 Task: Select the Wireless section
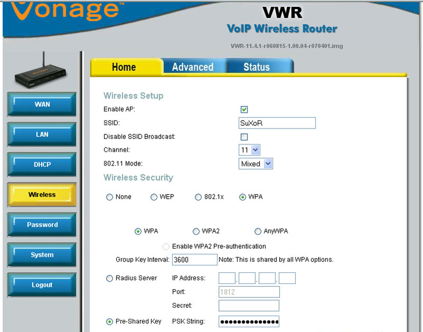pyautogui.click(x=41, y=195)
